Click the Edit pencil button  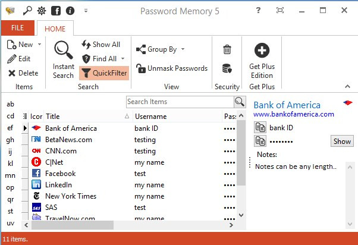coord(18,59)
